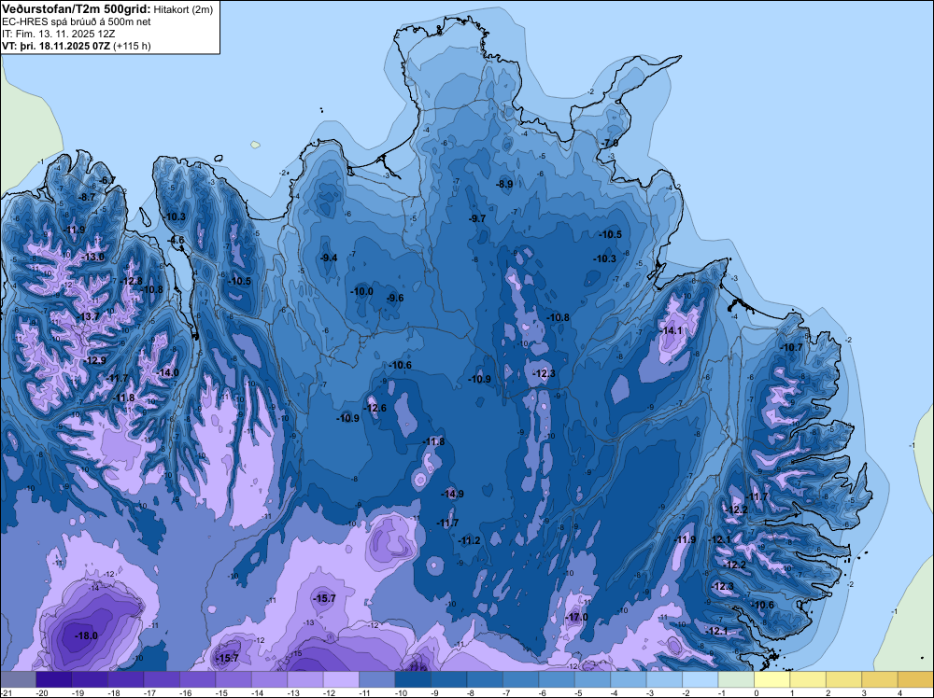Select the 0 pale yellow legend swatch
This screenshot has height=698, width=934.
tap(772, 679)
